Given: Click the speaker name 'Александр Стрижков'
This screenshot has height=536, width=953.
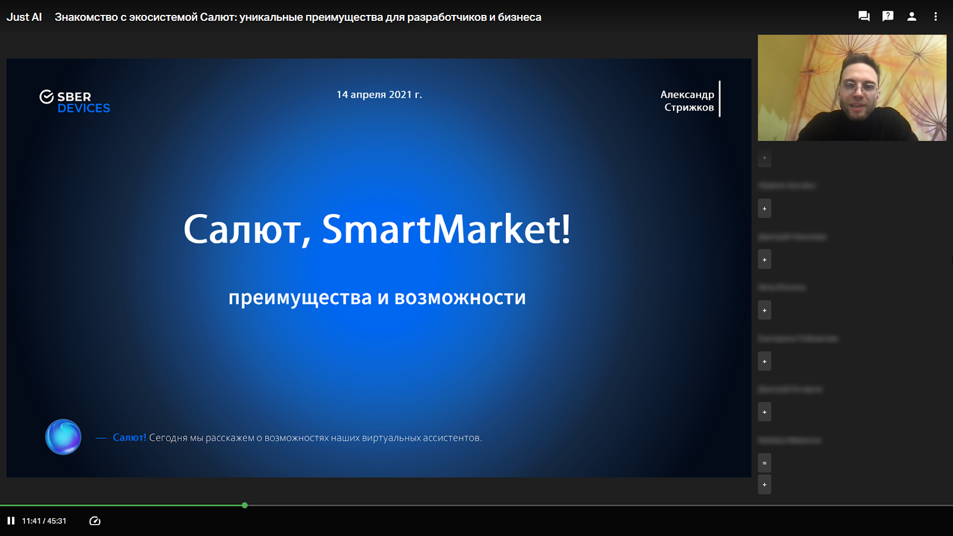Looking at the screenshot, I should coord(687,101).
